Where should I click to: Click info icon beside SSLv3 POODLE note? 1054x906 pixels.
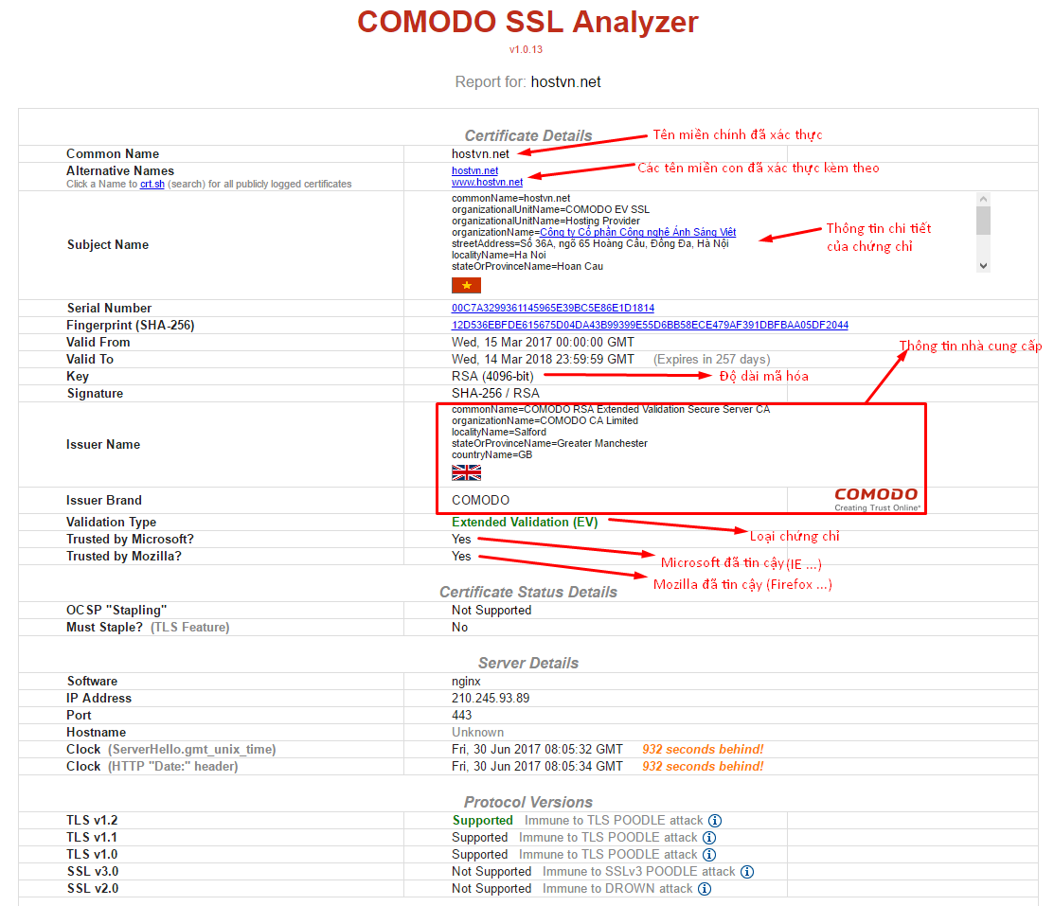coord(747,872)
